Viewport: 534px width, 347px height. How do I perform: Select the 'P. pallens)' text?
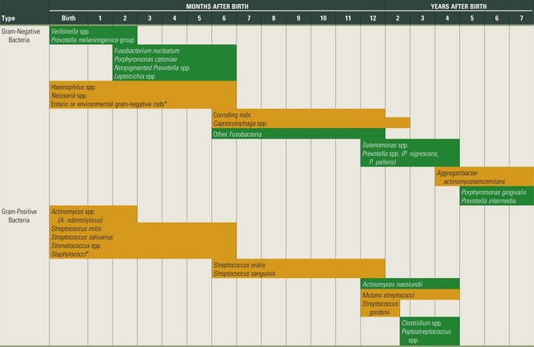click(x=383, y=162)
